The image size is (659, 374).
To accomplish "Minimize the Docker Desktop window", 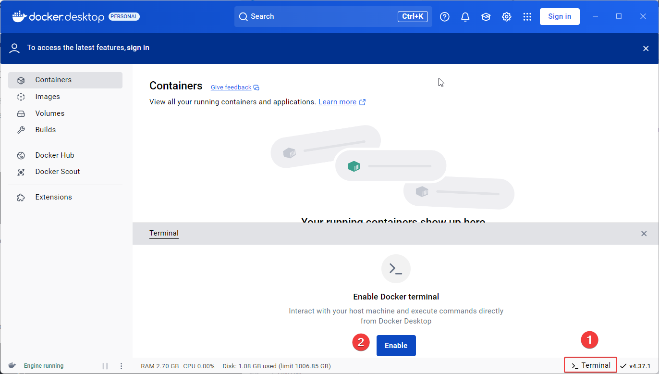I will coord(596,16).
